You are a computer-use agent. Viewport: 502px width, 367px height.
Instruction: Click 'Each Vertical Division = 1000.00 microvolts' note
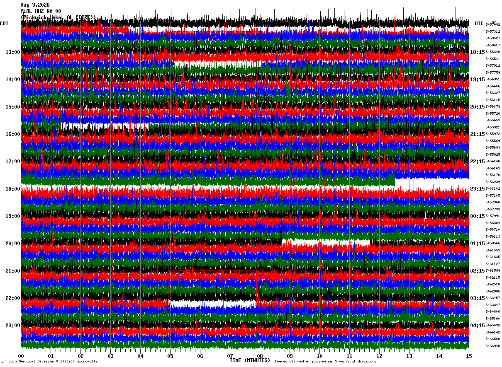(x=53, y=362)
